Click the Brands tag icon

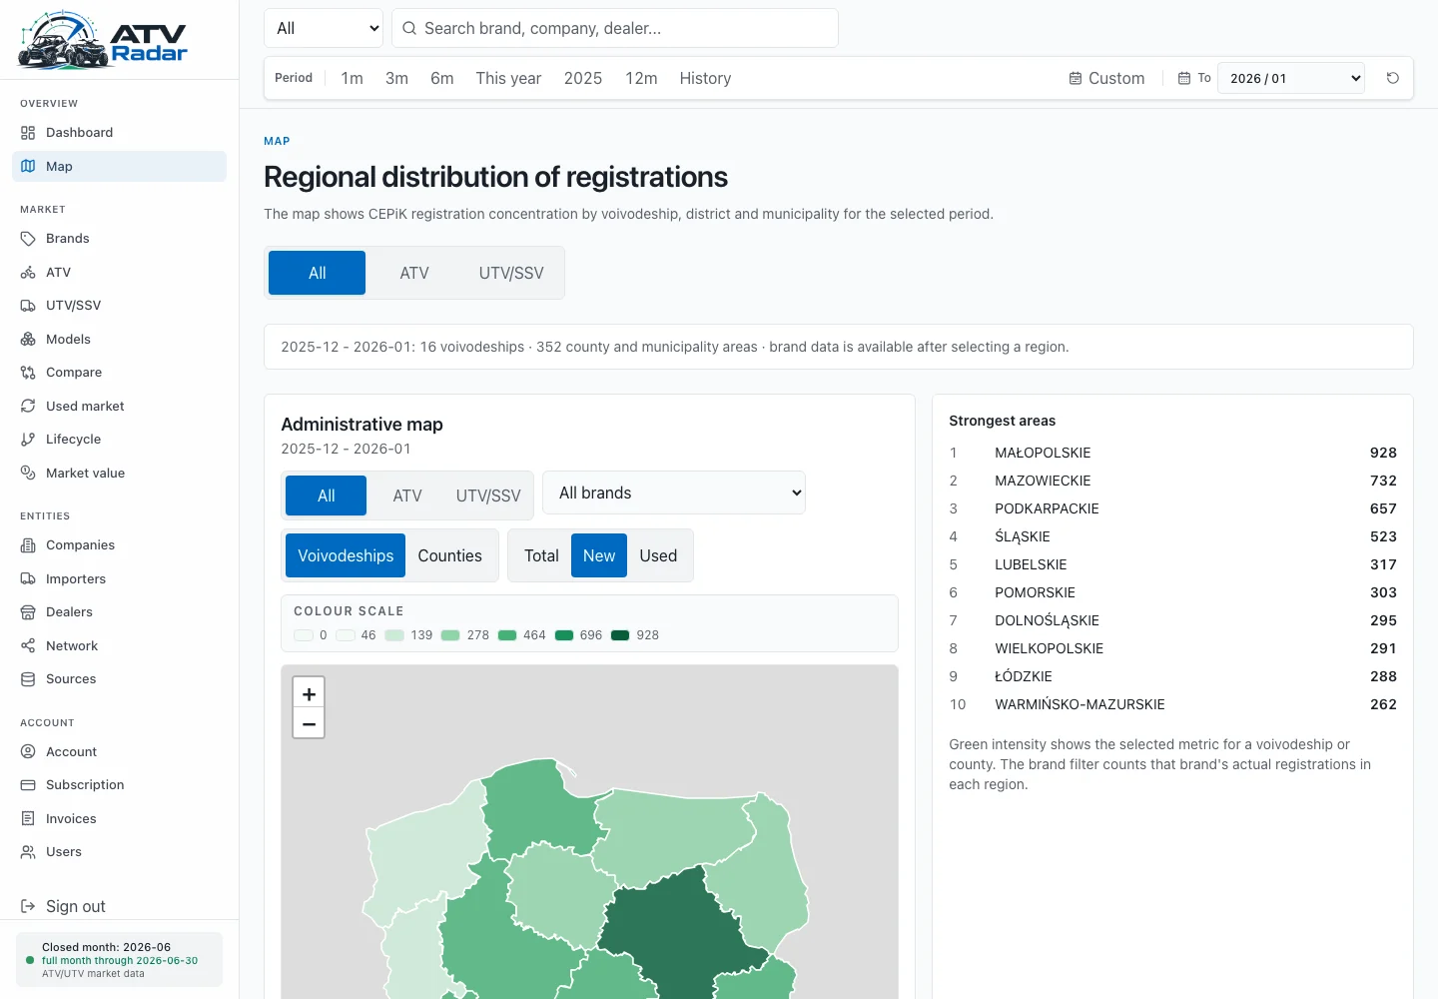point(28,239)
